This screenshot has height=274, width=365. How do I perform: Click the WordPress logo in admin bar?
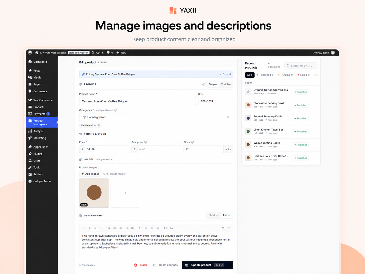(x=30, y=52)
